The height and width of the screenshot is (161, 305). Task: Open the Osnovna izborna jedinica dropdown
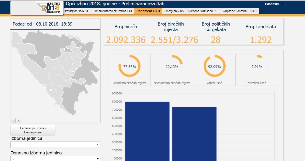coord(55,159)
